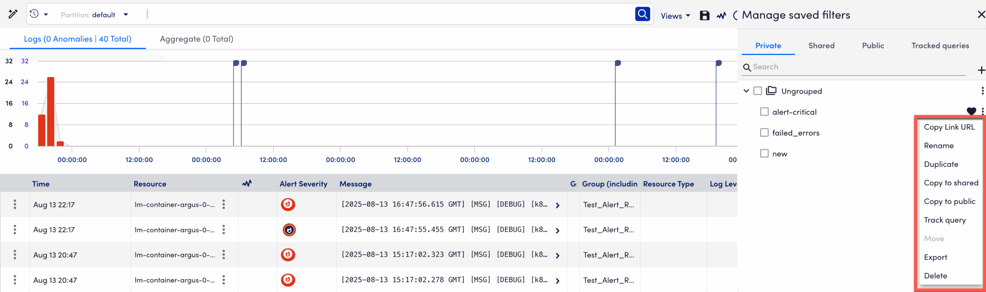Viewport: 986px width, 292px height.
Task: Click the alert severity icon in fourth row
Action: point(288,280)
